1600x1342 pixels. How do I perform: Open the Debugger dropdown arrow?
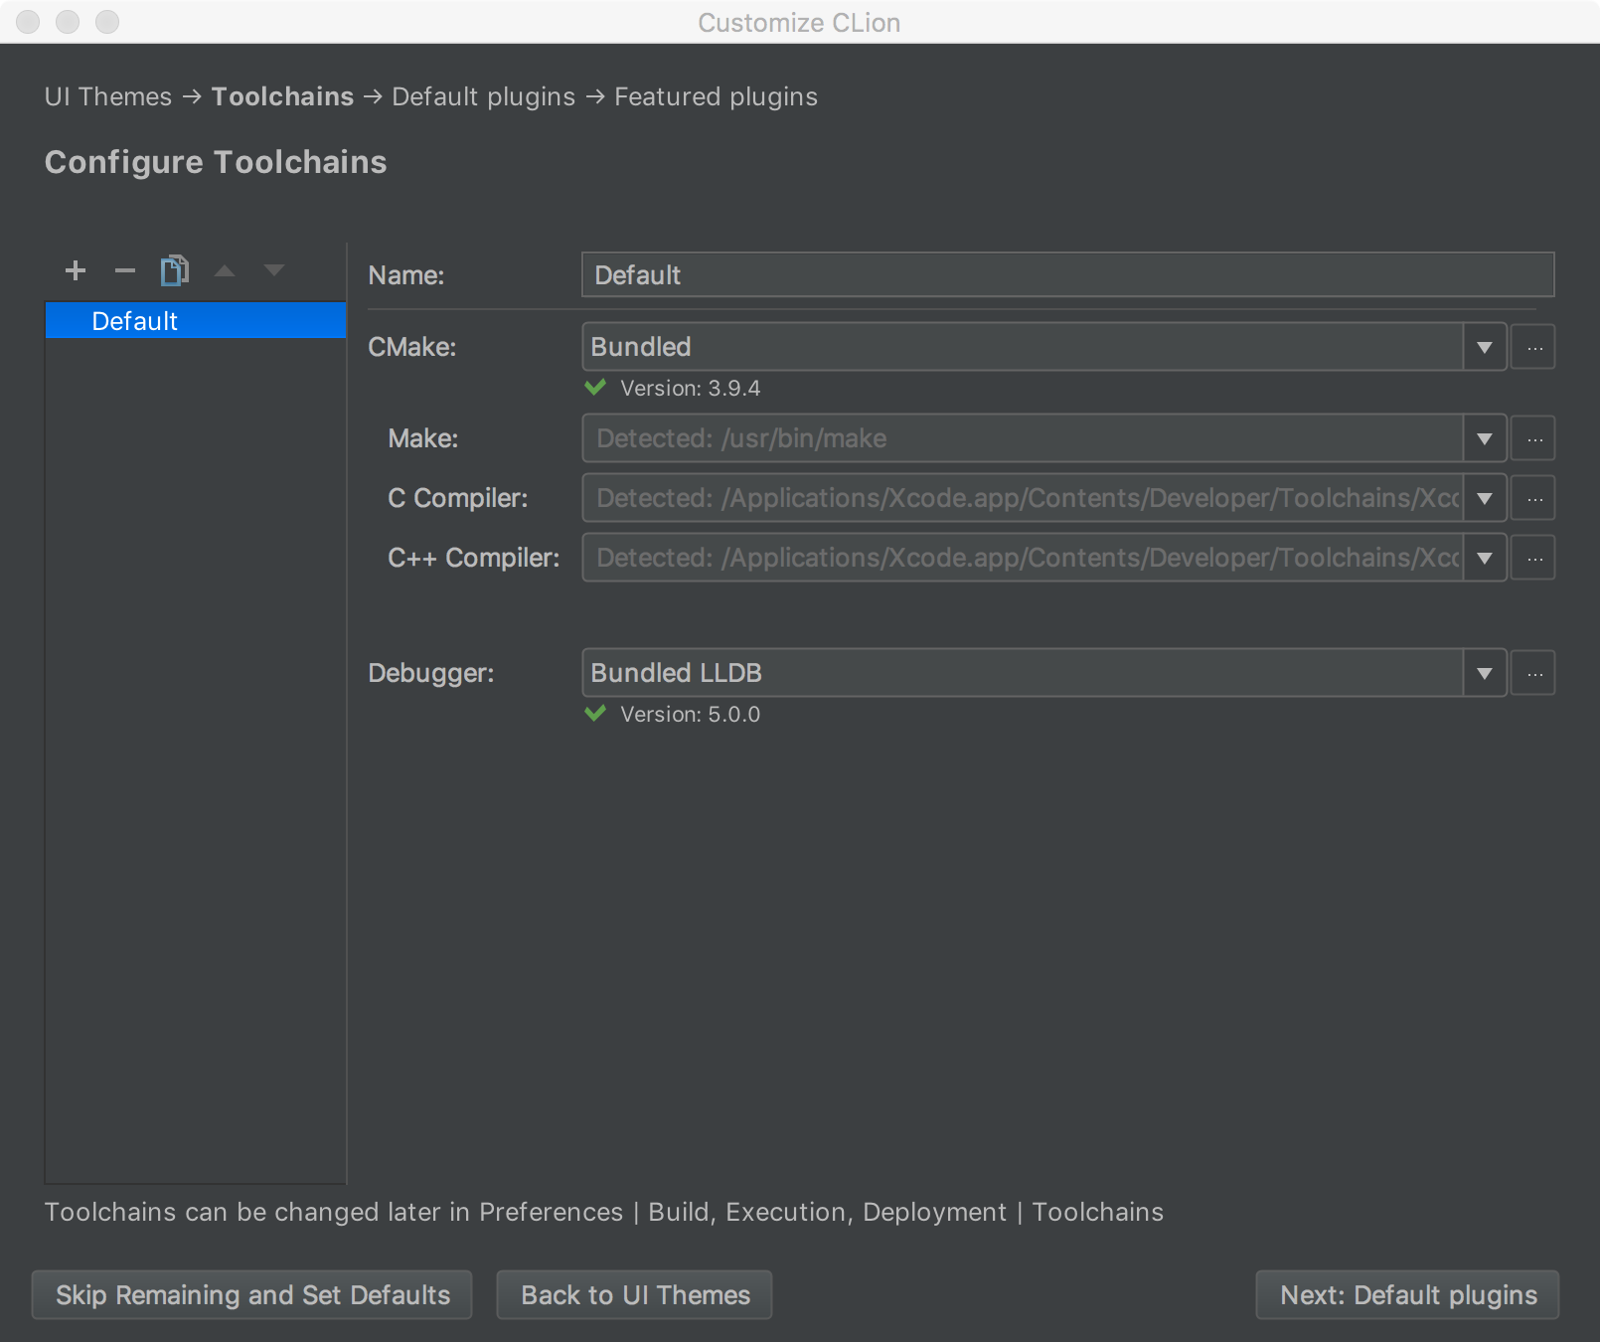pos(1485,673)
